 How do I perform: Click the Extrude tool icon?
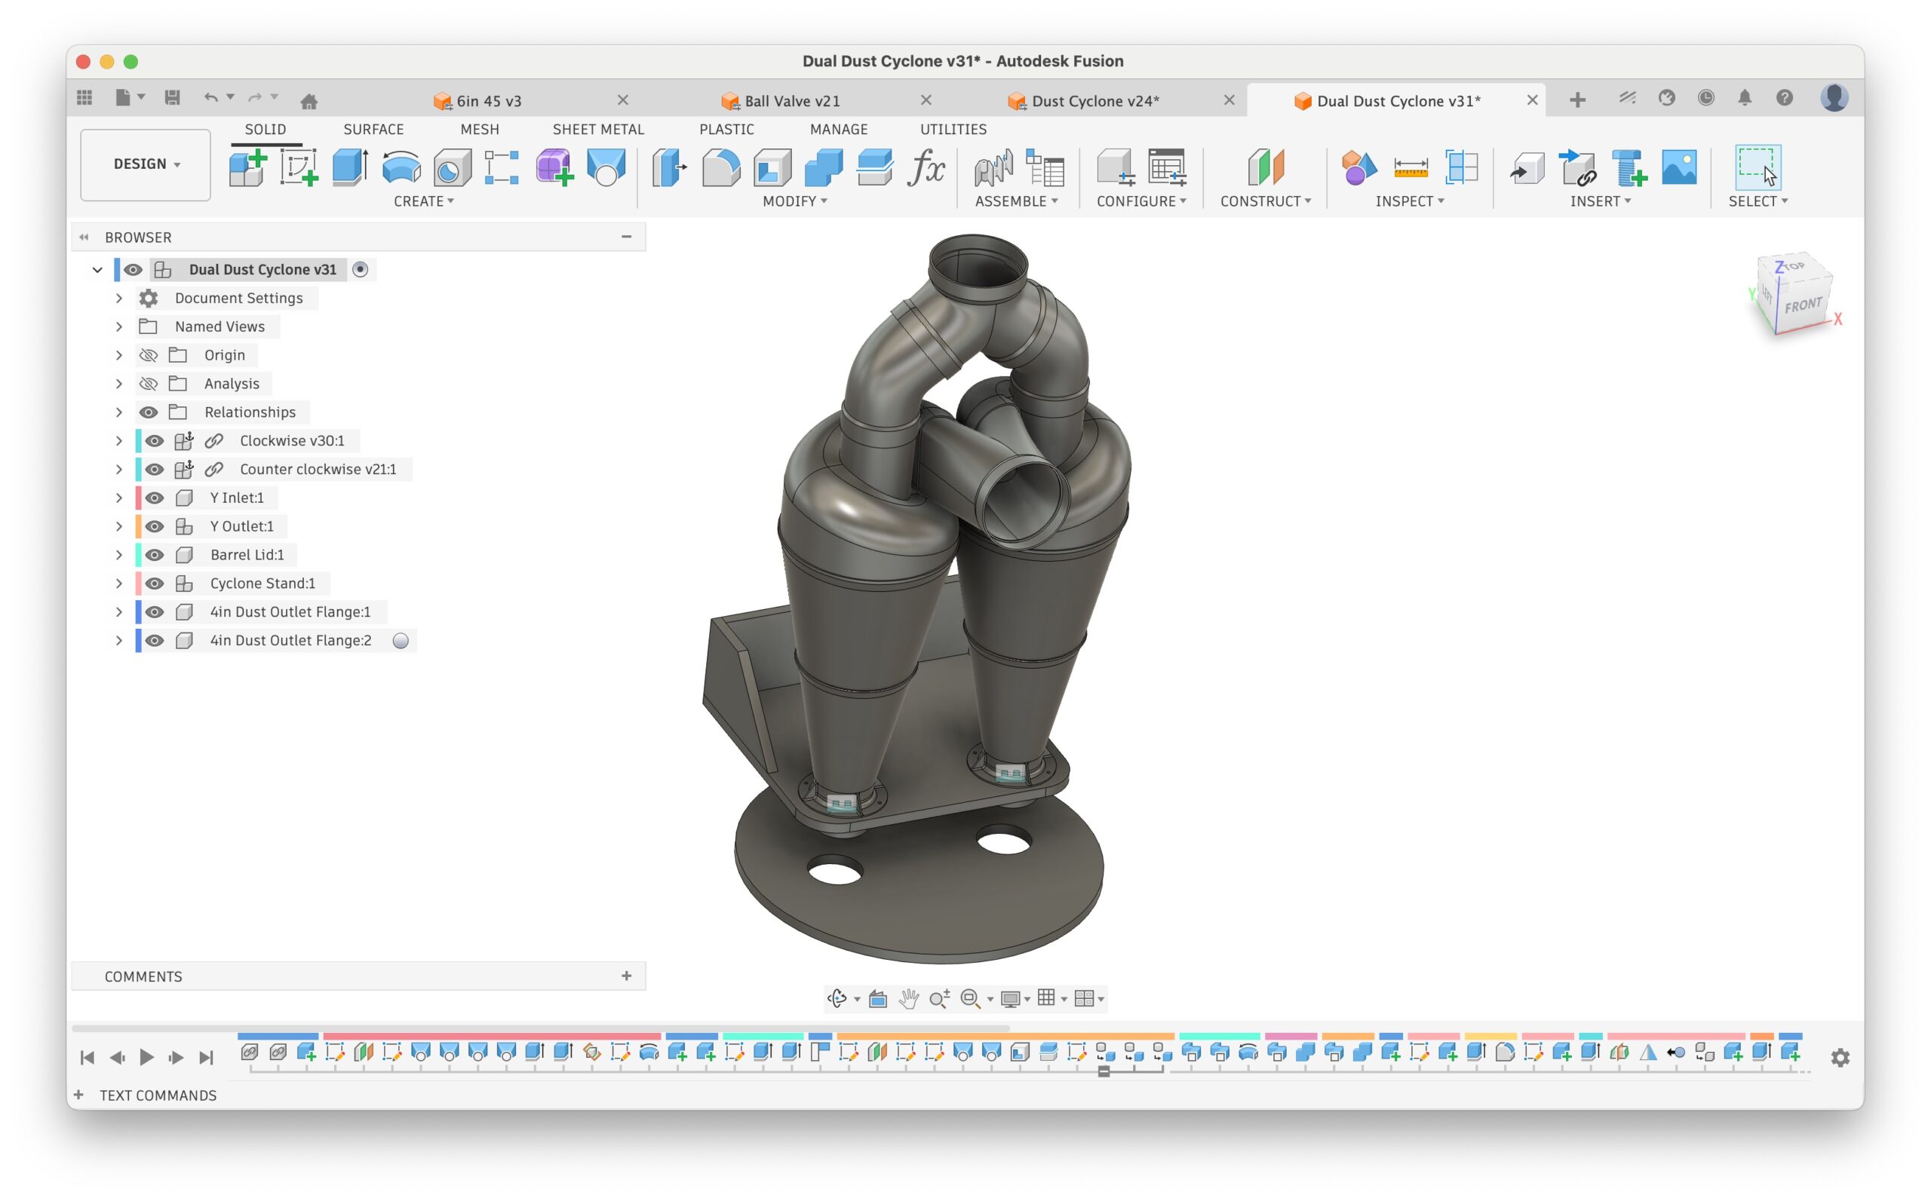(348, 167)
